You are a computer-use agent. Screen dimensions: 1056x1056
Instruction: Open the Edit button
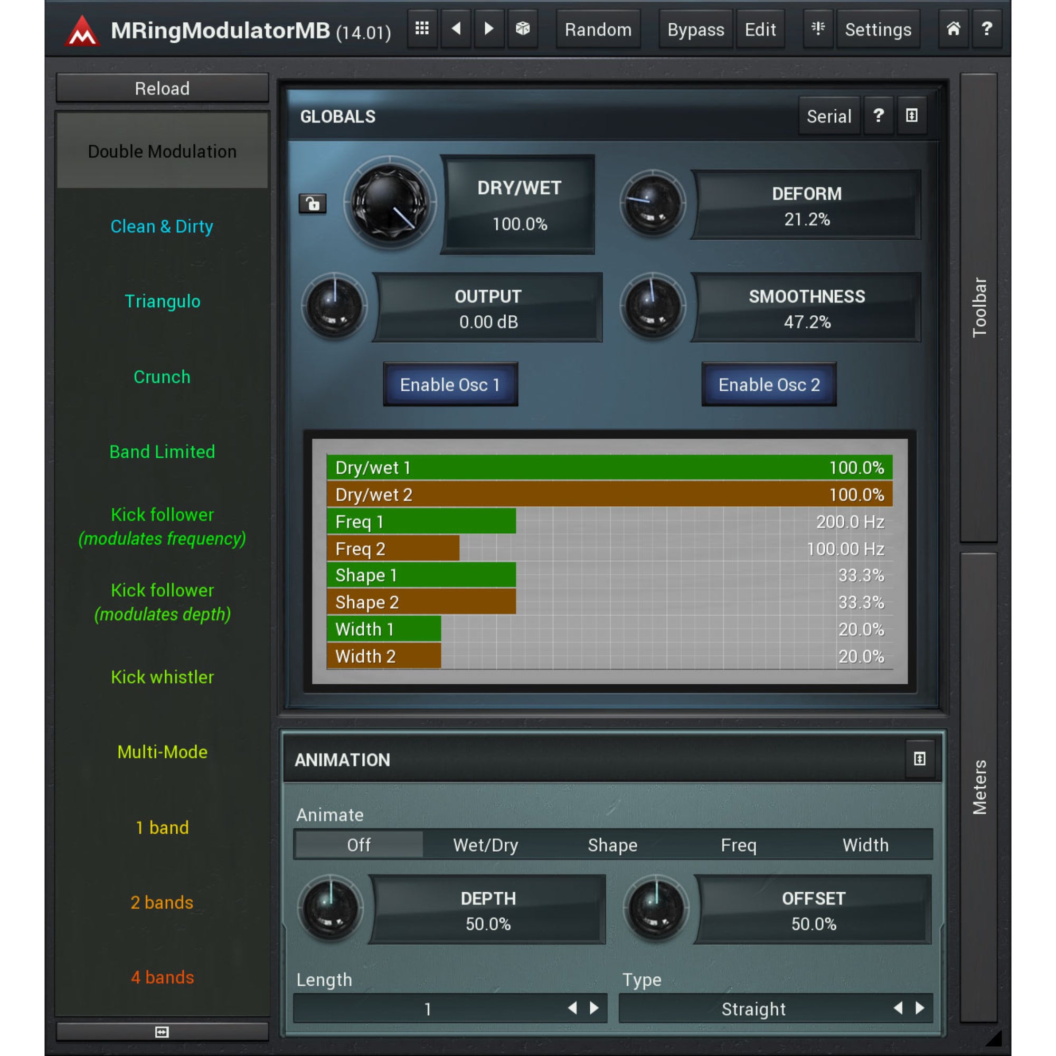(760, 30)
